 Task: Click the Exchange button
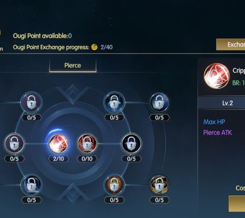230,44
